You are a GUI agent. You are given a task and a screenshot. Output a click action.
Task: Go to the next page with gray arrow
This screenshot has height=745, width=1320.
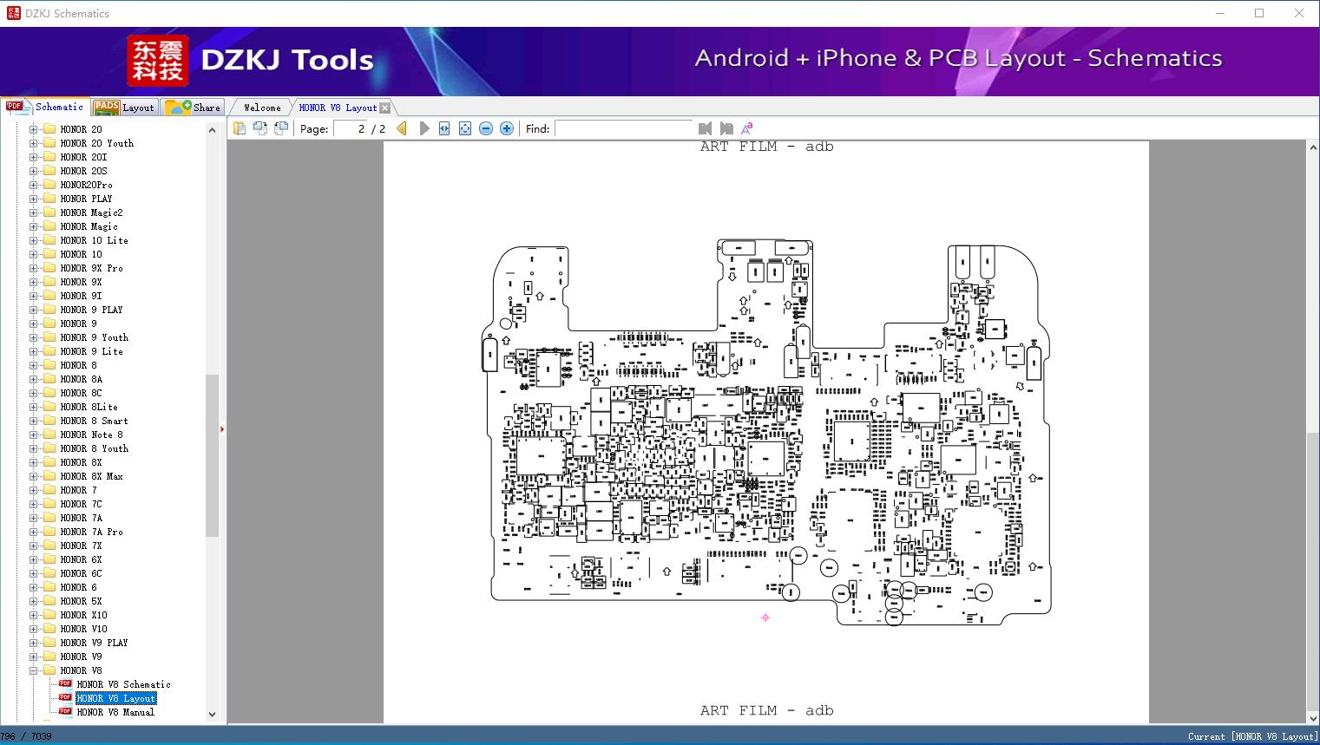424,128
